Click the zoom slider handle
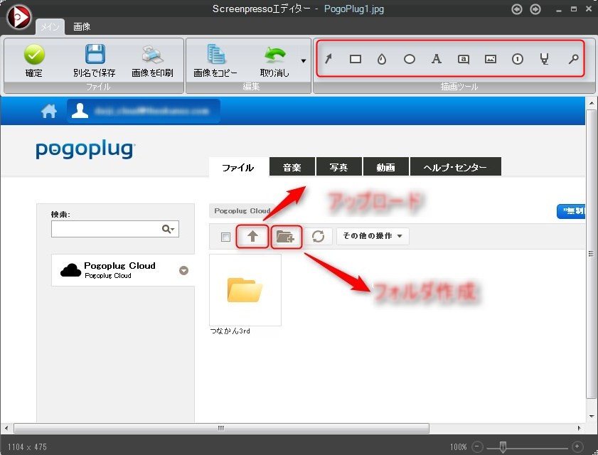 [x=503, y=446]
